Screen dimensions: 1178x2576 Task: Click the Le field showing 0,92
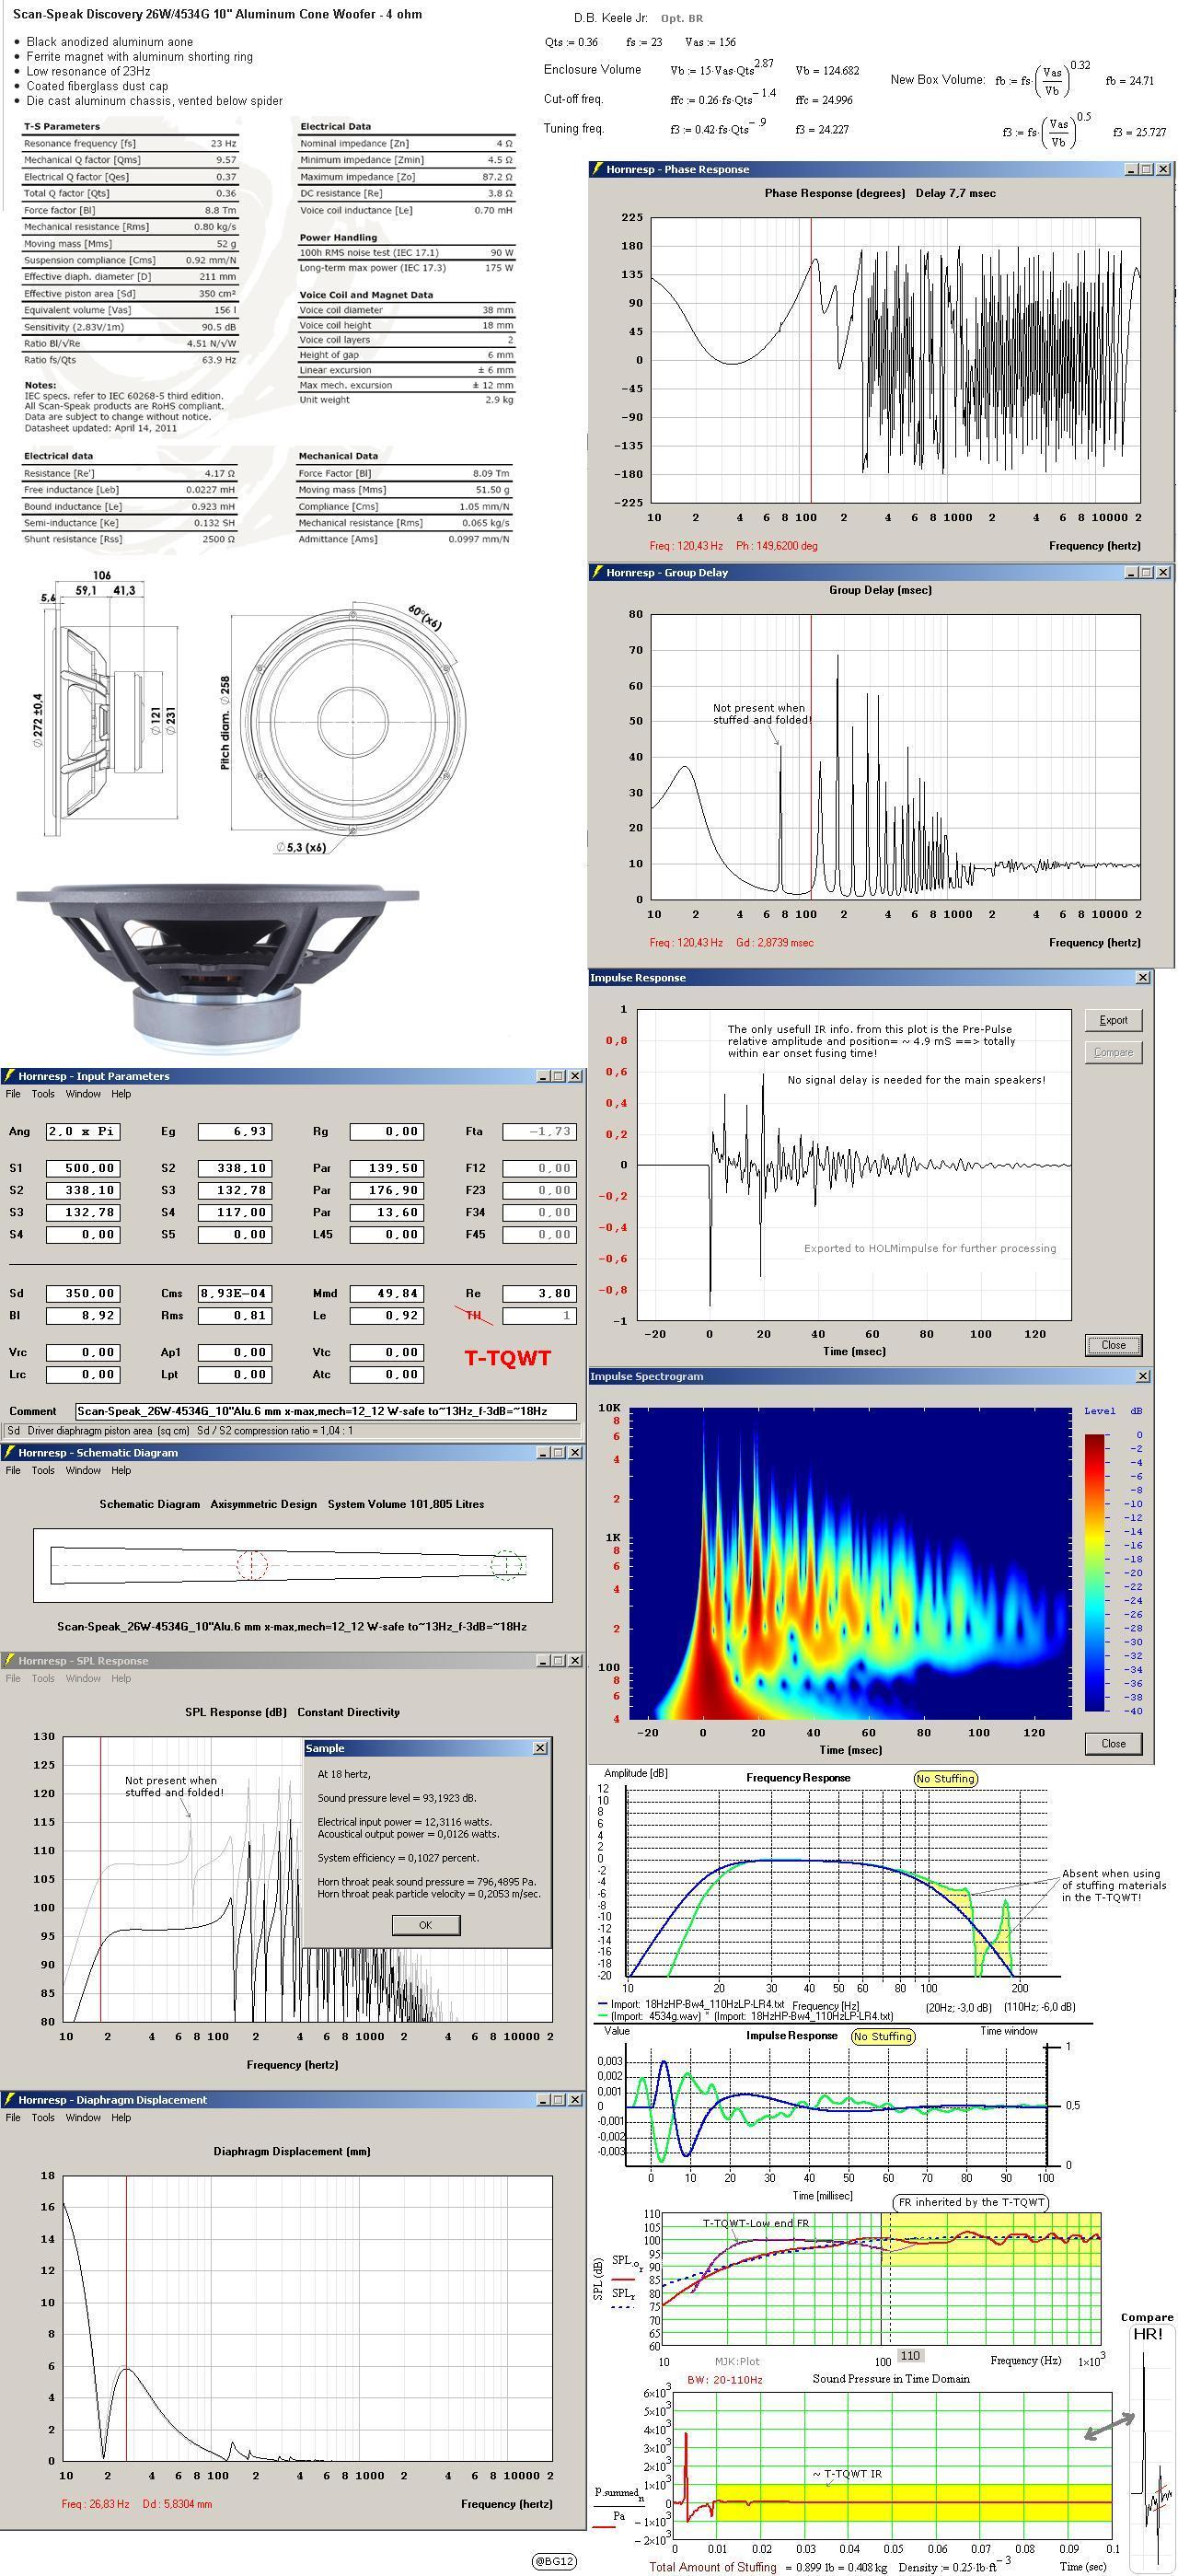386,1315
